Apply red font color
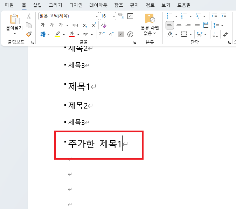 click(72, 34)
